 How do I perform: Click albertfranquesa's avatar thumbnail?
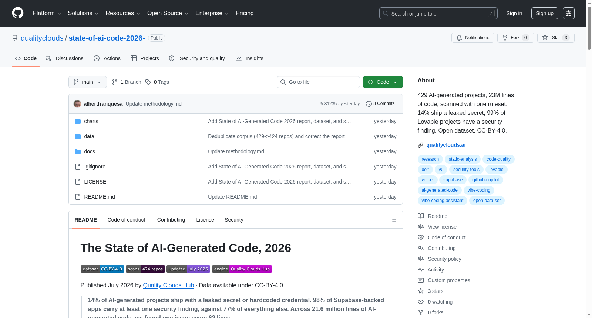tap(77, 104)
